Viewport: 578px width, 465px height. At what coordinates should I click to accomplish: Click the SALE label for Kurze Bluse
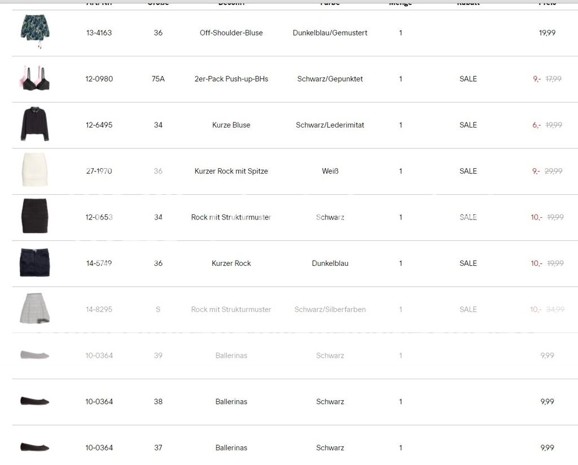pyautogui.click(x=468, y=125)
